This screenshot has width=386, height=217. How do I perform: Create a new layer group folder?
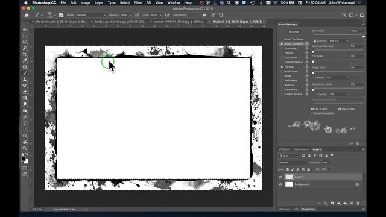click(345, 203)
